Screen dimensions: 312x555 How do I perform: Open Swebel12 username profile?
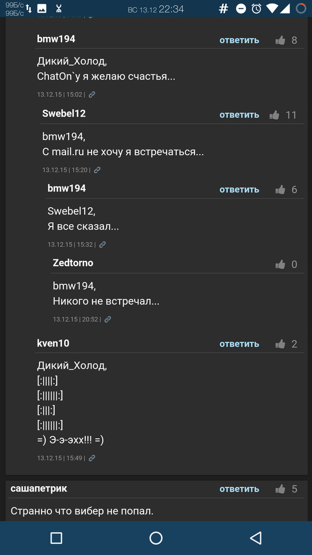coord(64,113)
